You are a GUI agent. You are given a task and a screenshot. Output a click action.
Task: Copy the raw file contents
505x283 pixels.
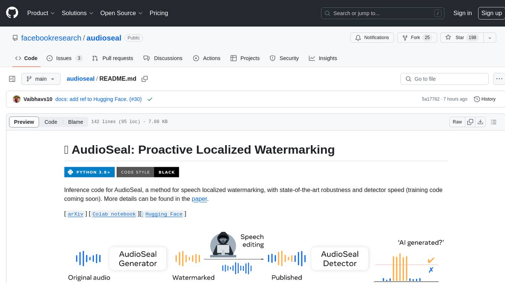[x=470, y=122]
